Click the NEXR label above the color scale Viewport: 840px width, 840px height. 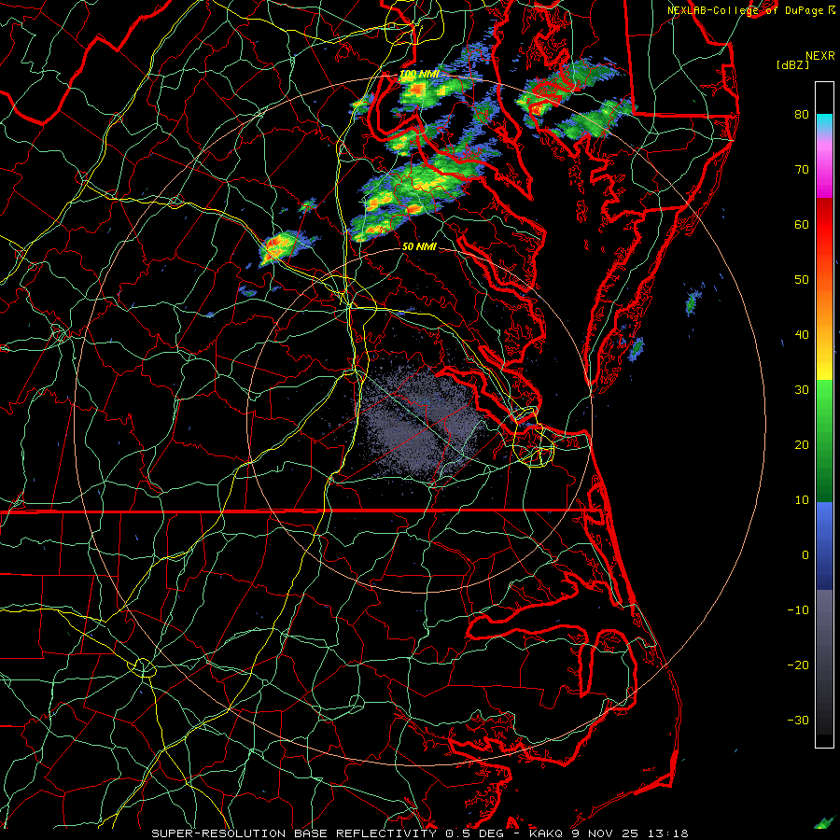pos(820,56)
